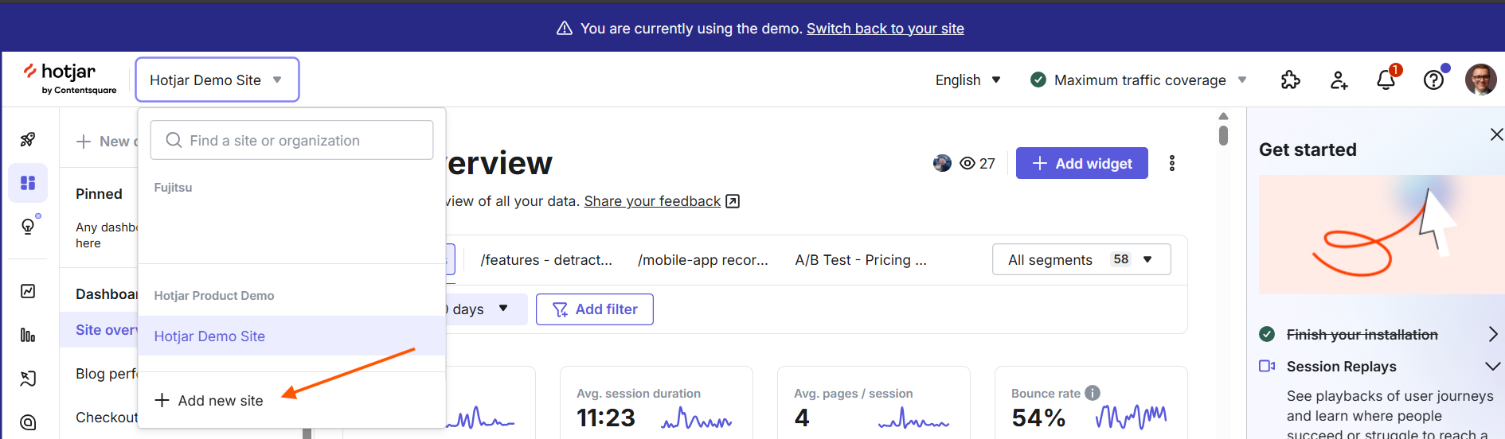Screen dimensions: 1505x439
Task: Open the All segments dropdown
Action: [1081, 259]
